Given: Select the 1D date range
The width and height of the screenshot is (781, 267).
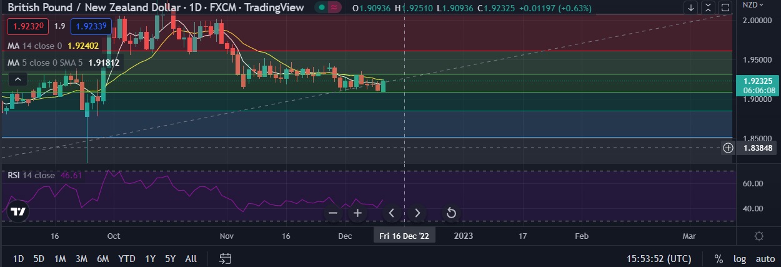Looking at the screenshot, I should coord(19,259).
